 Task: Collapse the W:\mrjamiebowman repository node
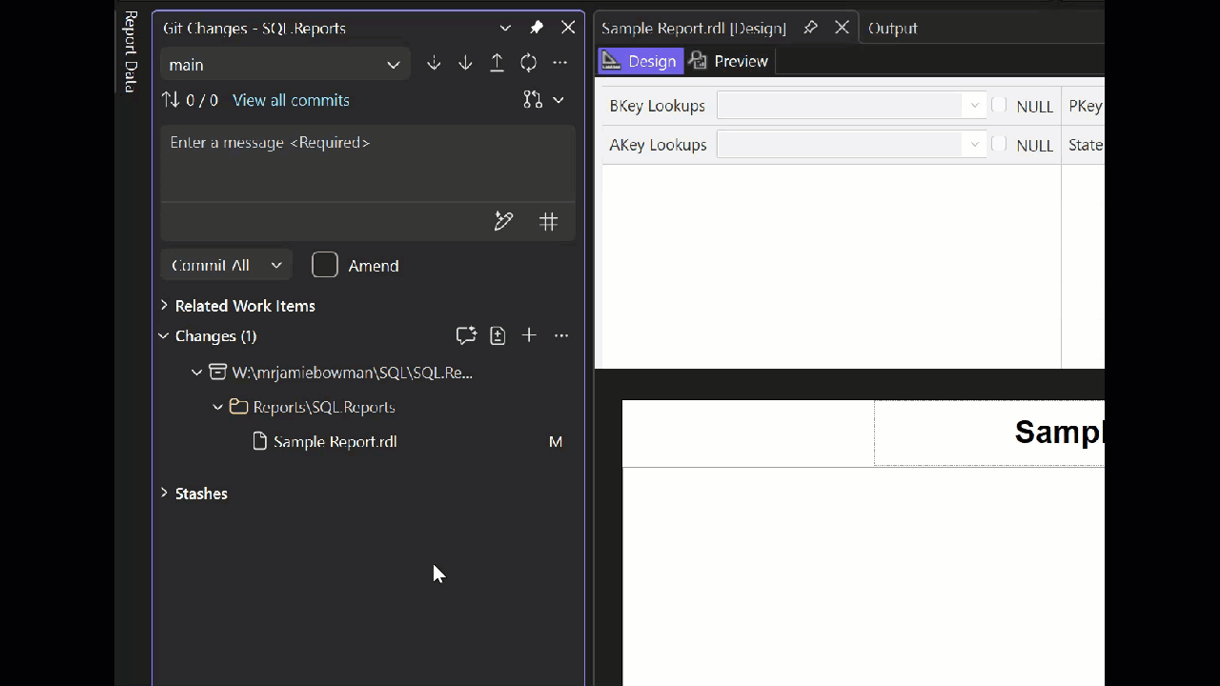click(197, 373)
